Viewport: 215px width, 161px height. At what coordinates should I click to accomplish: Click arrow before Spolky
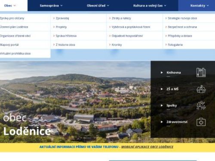(x=162, y=106)
